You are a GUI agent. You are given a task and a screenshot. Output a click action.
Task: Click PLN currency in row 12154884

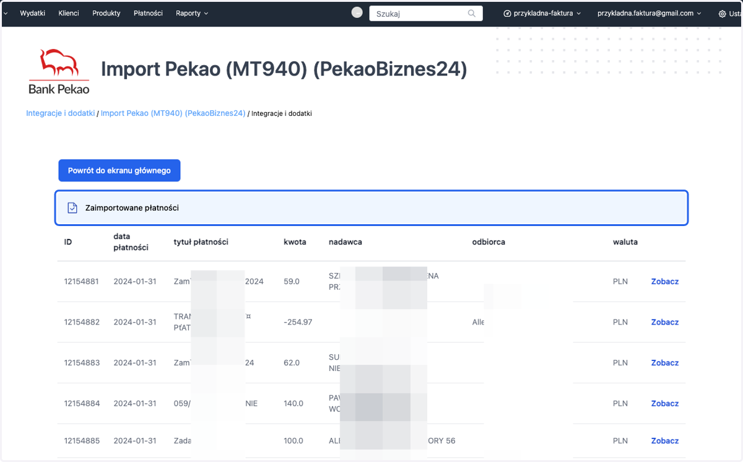(x=620, y=403)
